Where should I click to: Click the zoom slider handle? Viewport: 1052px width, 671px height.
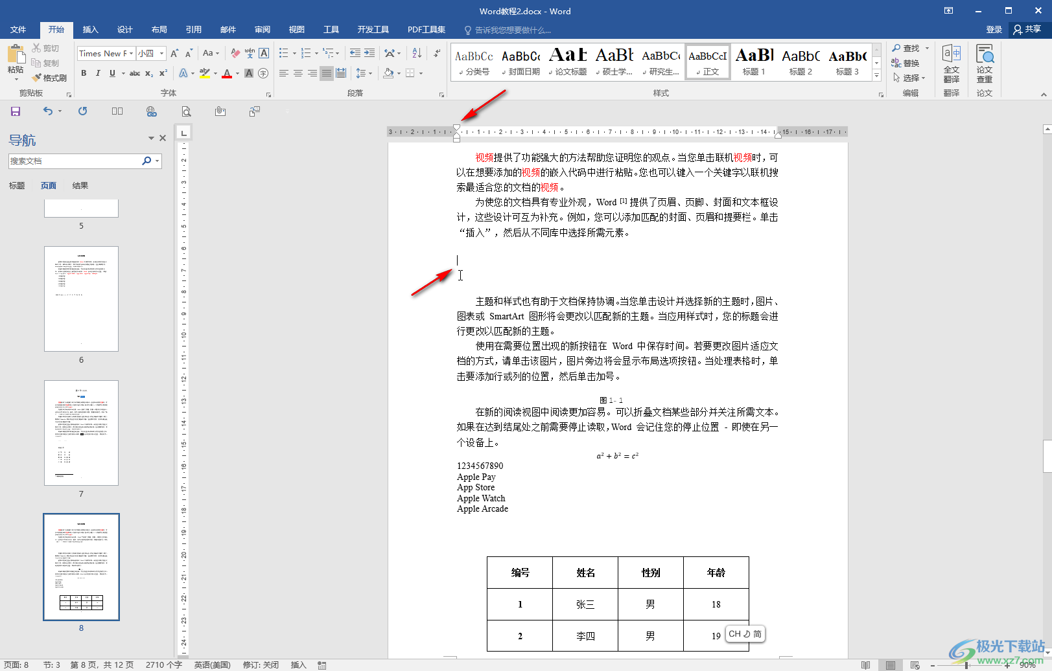pyautogui.click(x=966, y=665)
